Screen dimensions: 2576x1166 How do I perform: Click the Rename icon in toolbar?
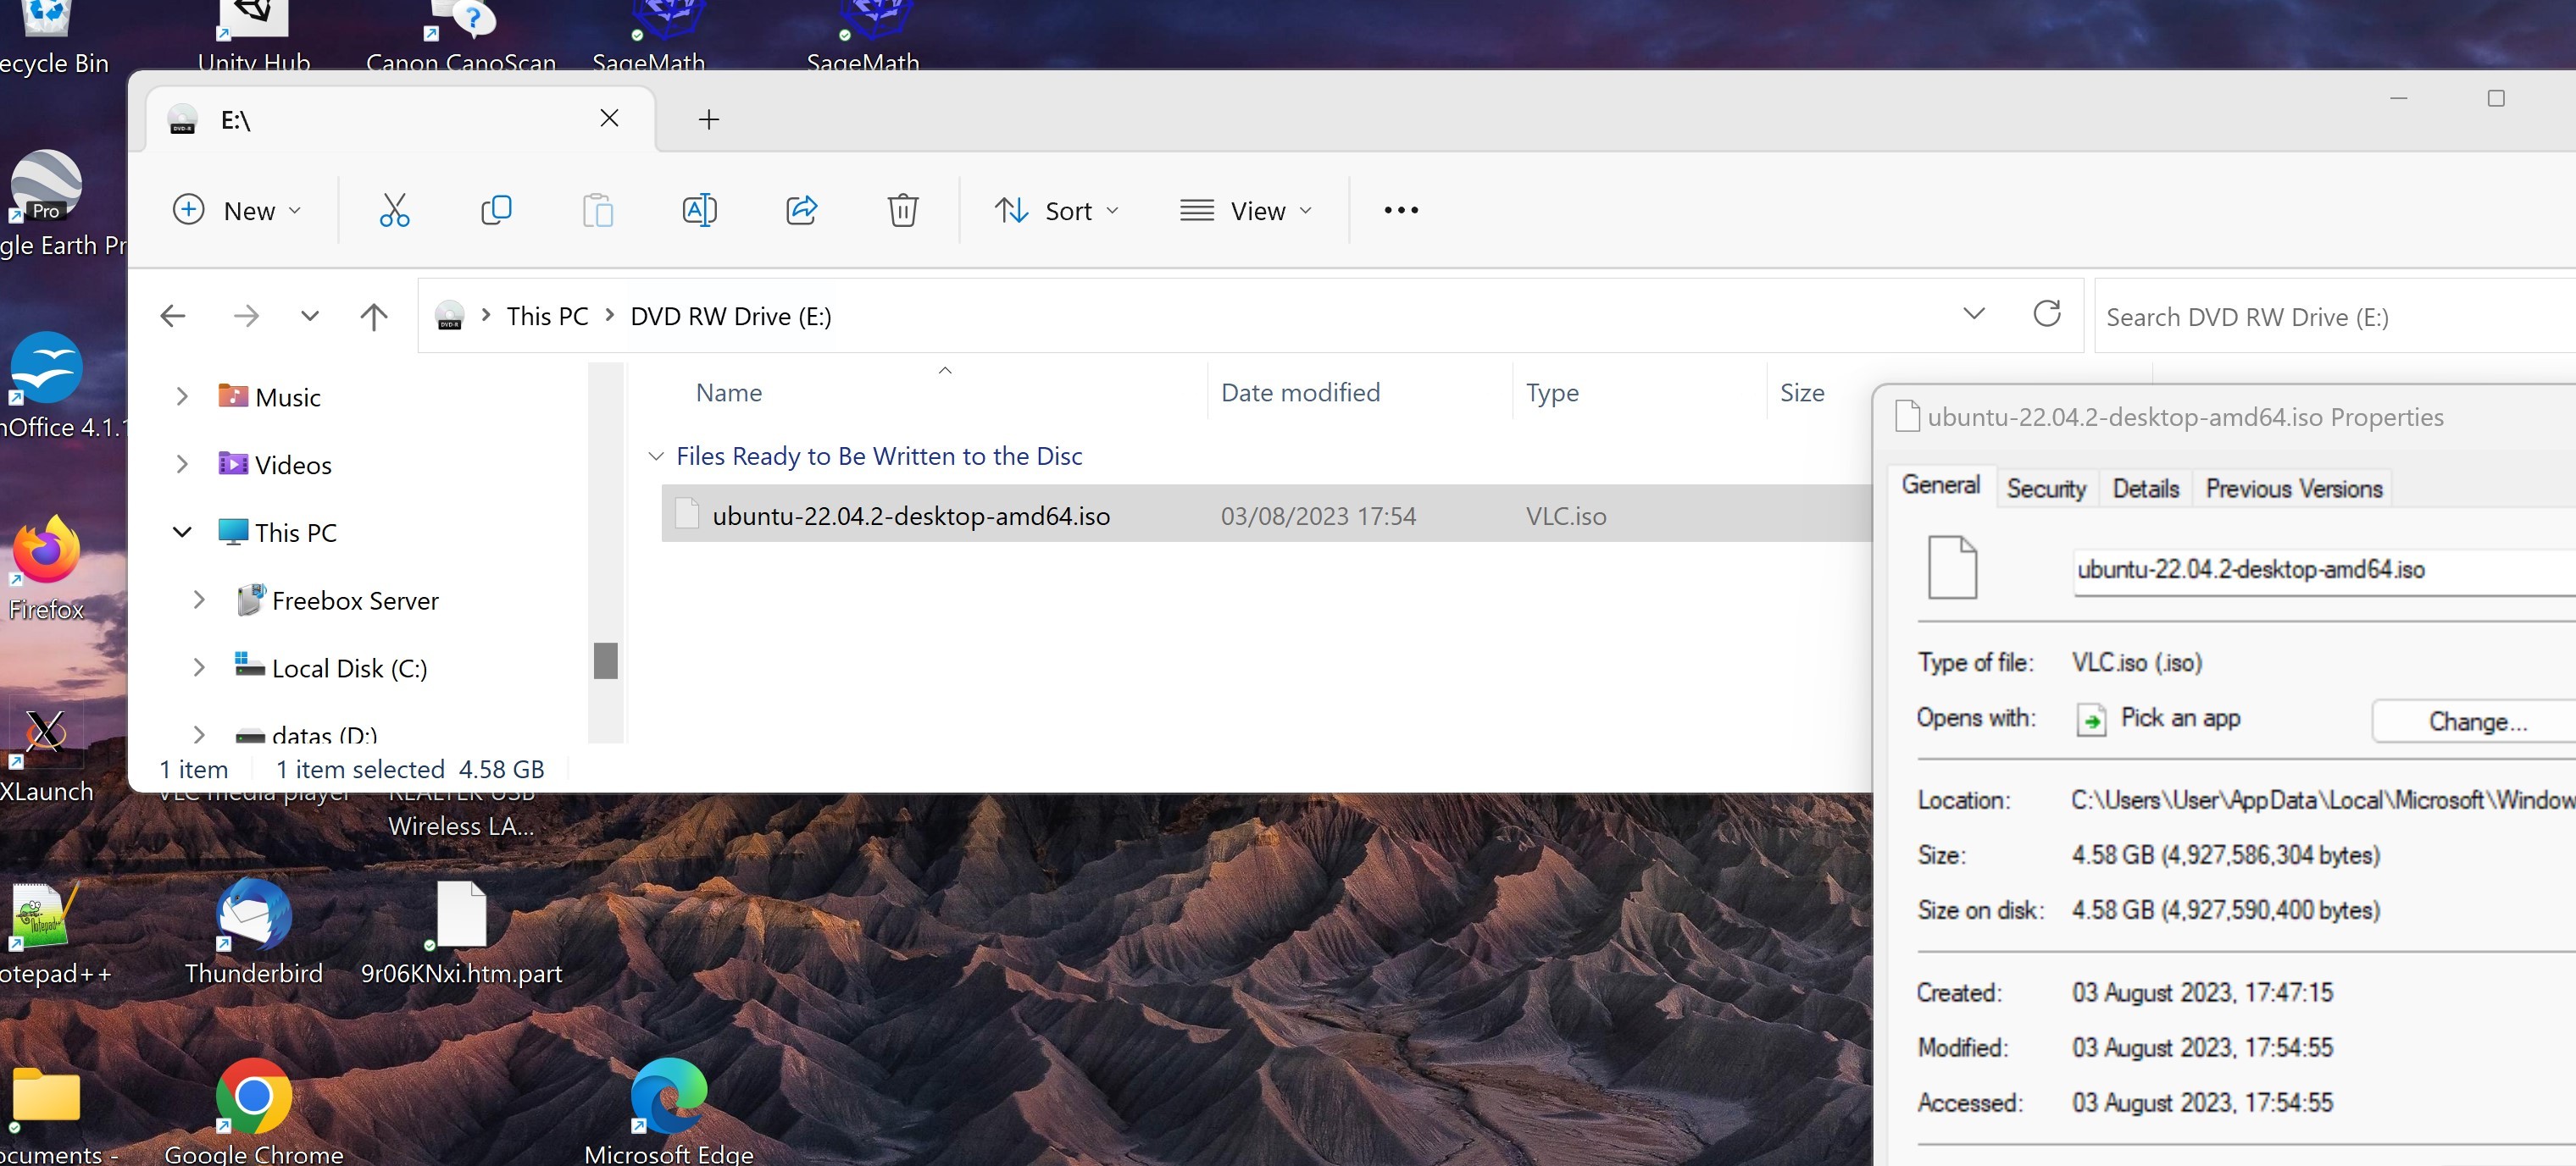point(699,210)
